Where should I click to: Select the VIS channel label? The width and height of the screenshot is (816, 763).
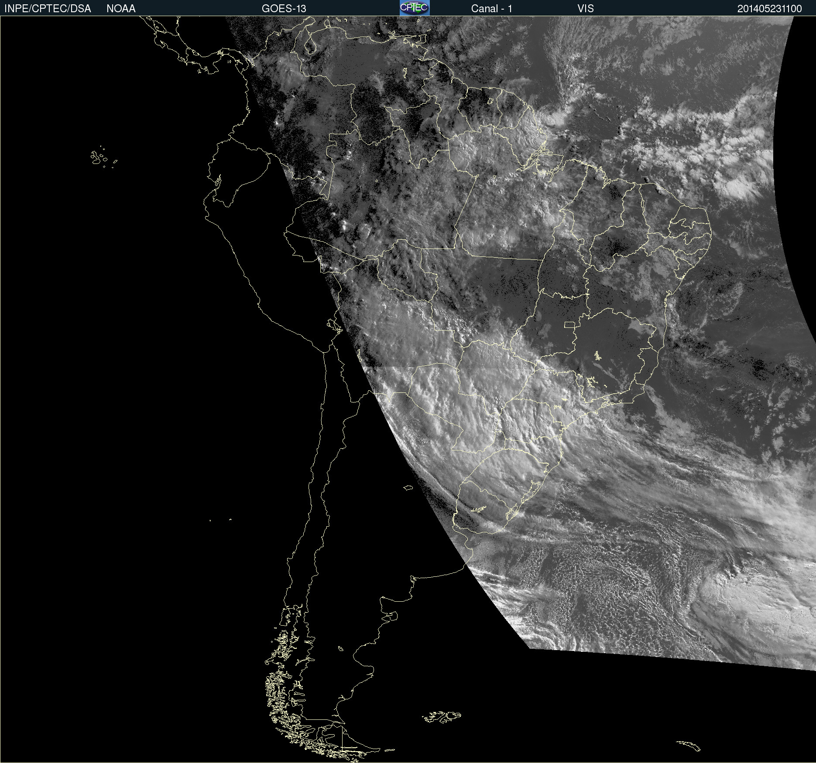[x=586, y=9]
